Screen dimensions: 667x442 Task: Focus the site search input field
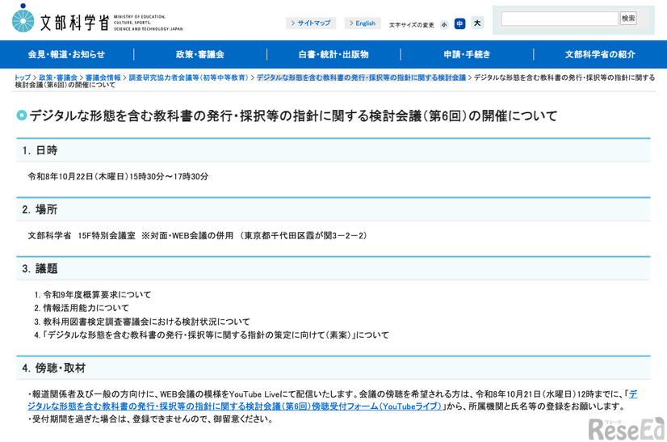click(x=560, y=19)
